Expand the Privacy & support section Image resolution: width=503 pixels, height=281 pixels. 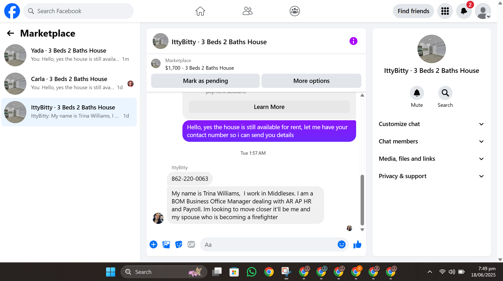pyautogui.click(x=432, y=176)
